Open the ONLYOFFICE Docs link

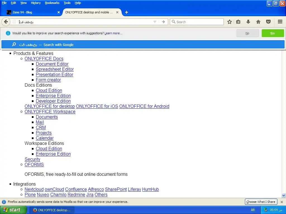pyautogui.click(x=44, y=59)
